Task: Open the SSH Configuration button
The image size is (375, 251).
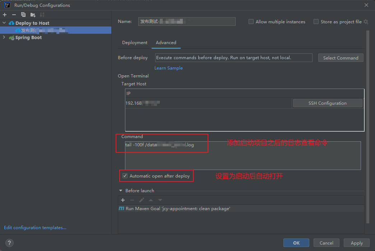Action: coord(327,103)
